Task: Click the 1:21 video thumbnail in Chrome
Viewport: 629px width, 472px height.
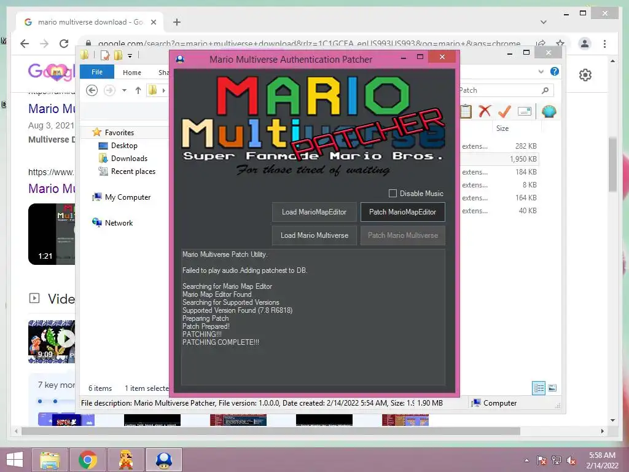Action: pyautogui.click(x=52, y=234)
